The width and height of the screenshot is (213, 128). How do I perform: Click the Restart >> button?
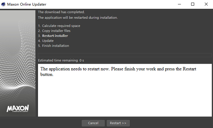pyautogui.click(x=118, y=123)
